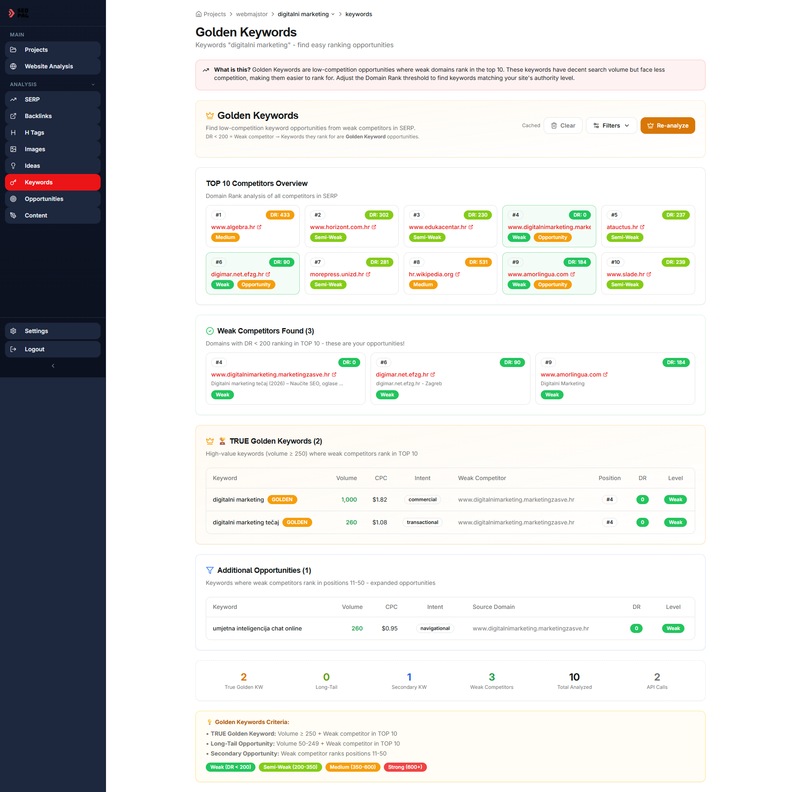Select the Ideas lightbulb icon

click(x=14, y=166)
